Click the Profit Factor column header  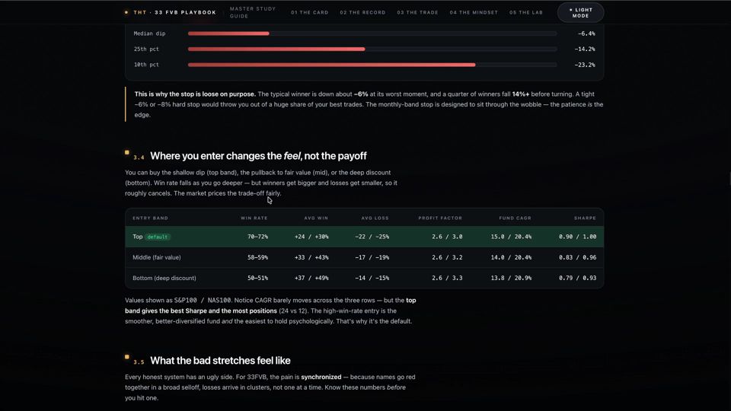pyautogui.click(x=440, y=218)
